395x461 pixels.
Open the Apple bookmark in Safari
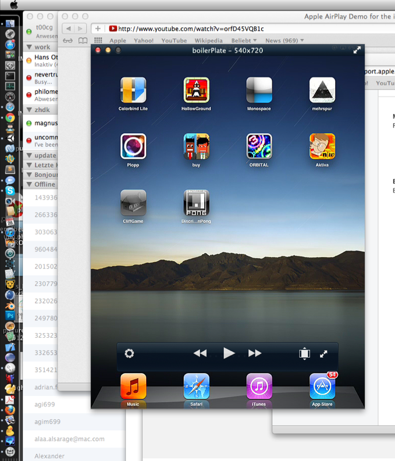tap(118, 41)
